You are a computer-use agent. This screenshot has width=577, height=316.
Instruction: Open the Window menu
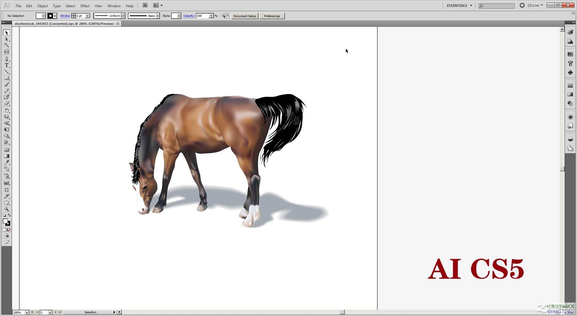tap(114, 6)
